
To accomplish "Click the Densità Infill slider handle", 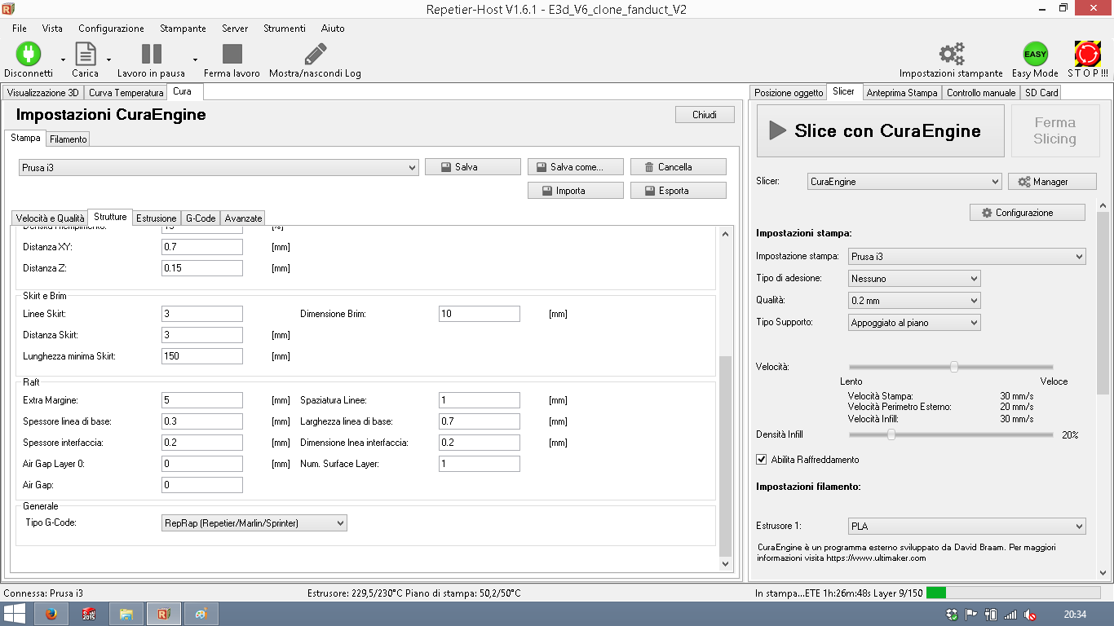I will 891,435.
